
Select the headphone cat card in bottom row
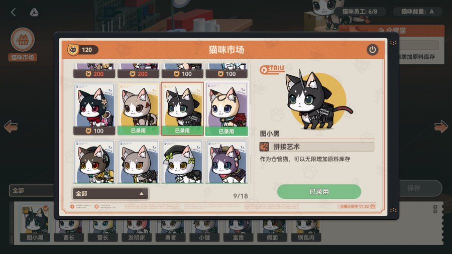coord(94,162)
